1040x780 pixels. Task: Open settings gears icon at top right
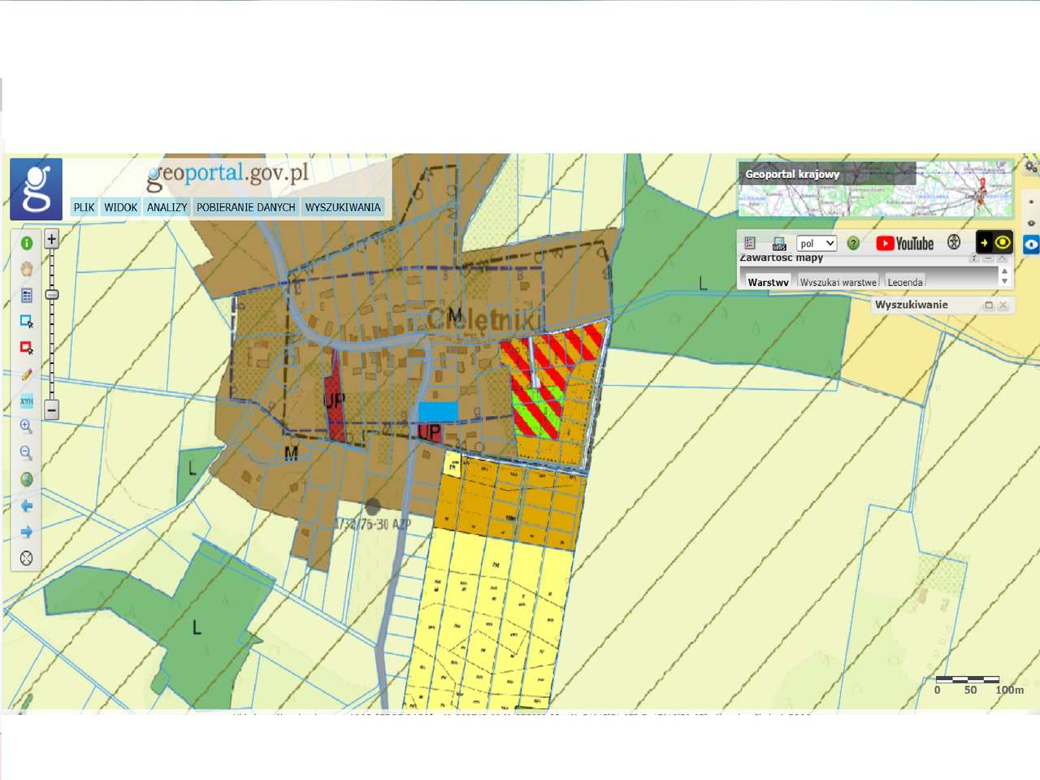pos(1031,167)
